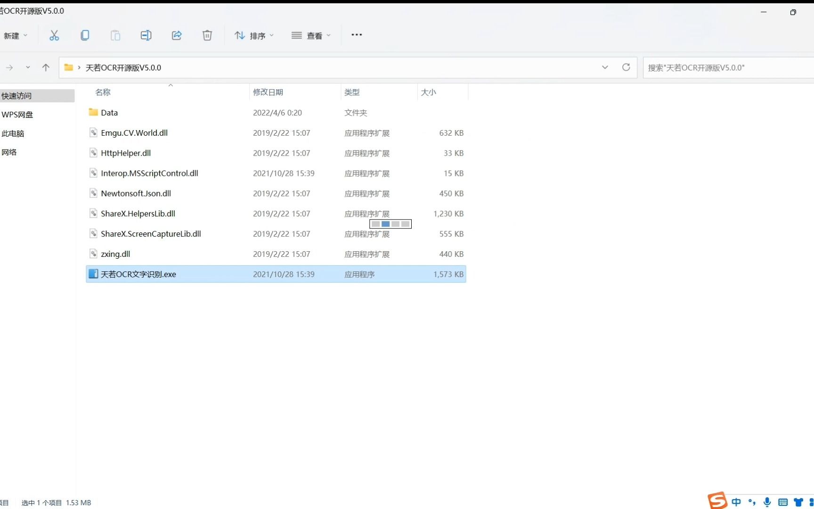
Task: Click the Cut scissors icon
Action: [x=54, y=35]
